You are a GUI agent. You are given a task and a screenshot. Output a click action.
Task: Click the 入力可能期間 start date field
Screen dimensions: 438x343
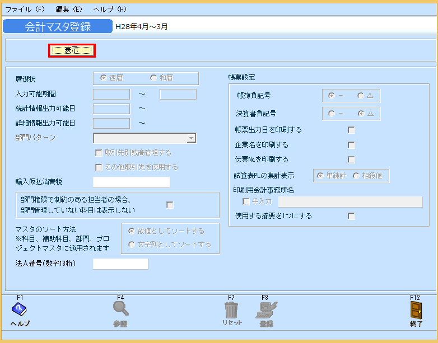111,95
